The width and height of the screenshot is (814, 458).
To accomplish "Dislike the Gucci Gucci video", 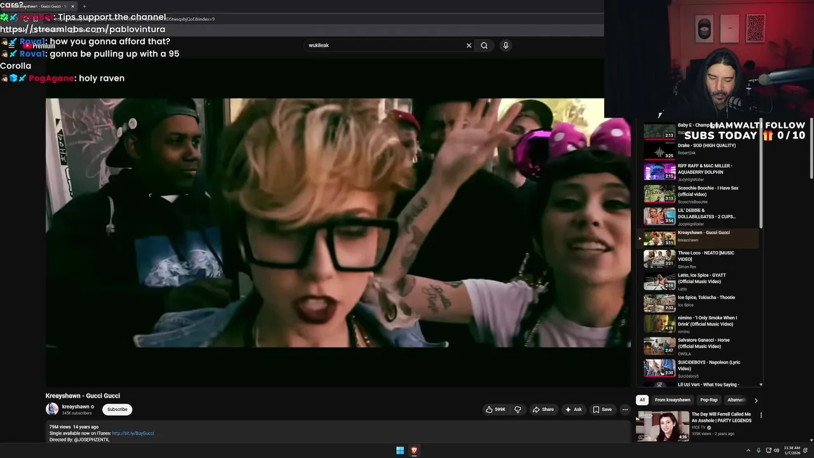I will 518,410.
